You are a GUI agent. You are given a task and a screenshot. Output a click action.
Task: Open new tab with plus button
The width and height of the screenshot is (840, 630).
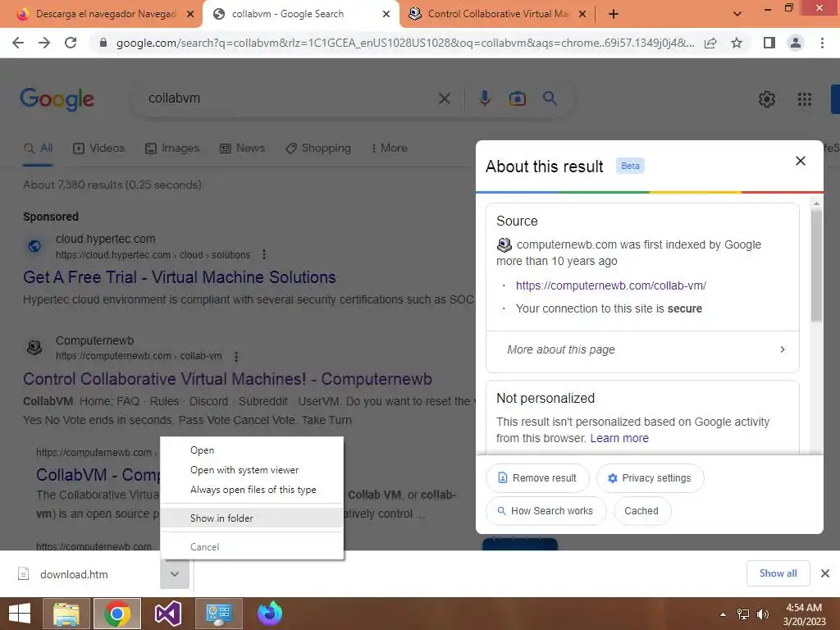click(x=614, y=14)
